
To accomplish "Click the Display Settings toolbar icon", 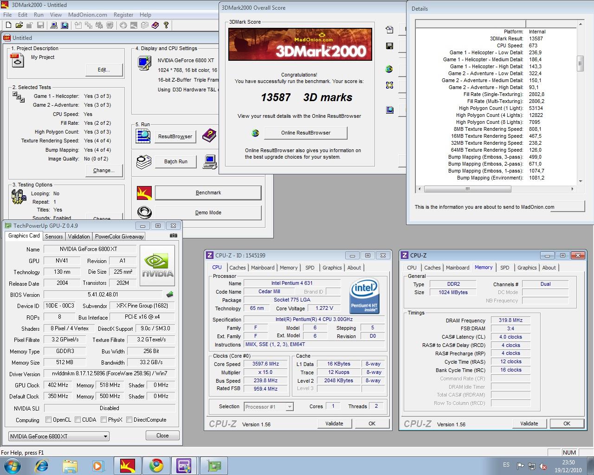I will pyautogui.click(x=110, y=25).
